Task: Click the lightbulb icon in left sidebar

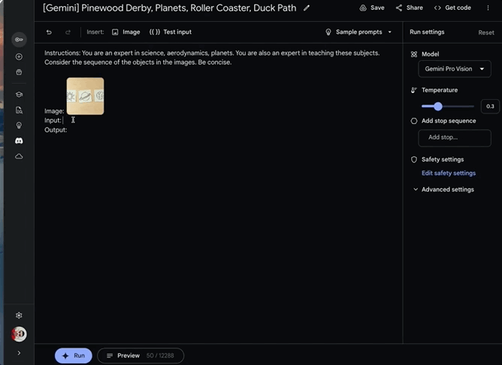Action: [19, 125]
